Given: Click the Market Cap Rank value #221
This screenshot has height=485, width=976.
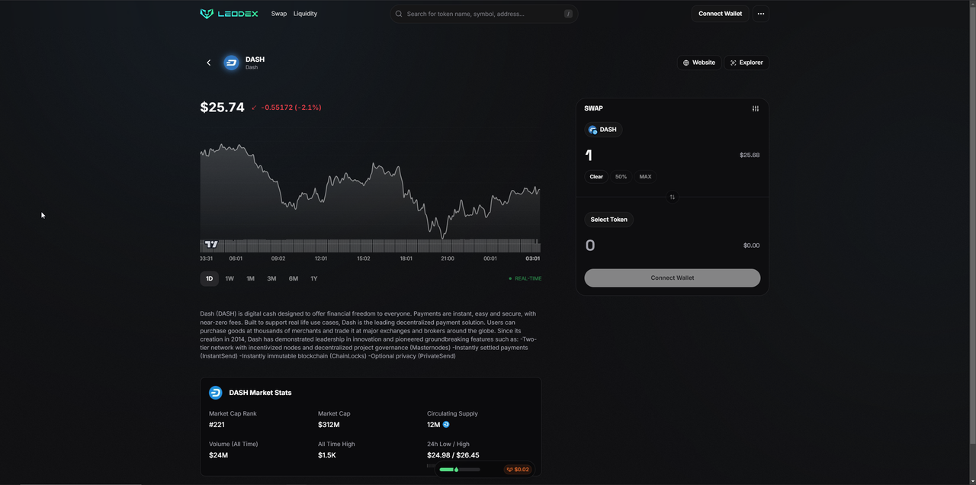Looking at the screenshot, I should pos(217,425).
